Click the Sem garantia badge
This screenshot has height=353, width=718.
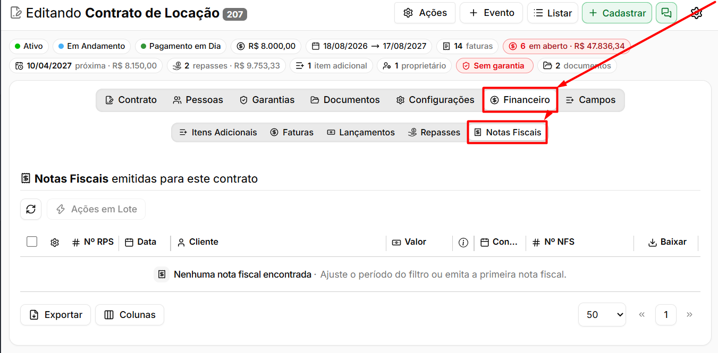click(494, 66)
